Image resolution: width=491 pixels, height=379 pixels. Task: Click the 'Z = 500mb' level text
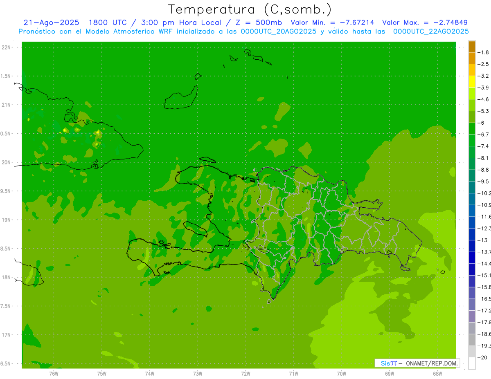pyautogui.click(x=259, y=22)
